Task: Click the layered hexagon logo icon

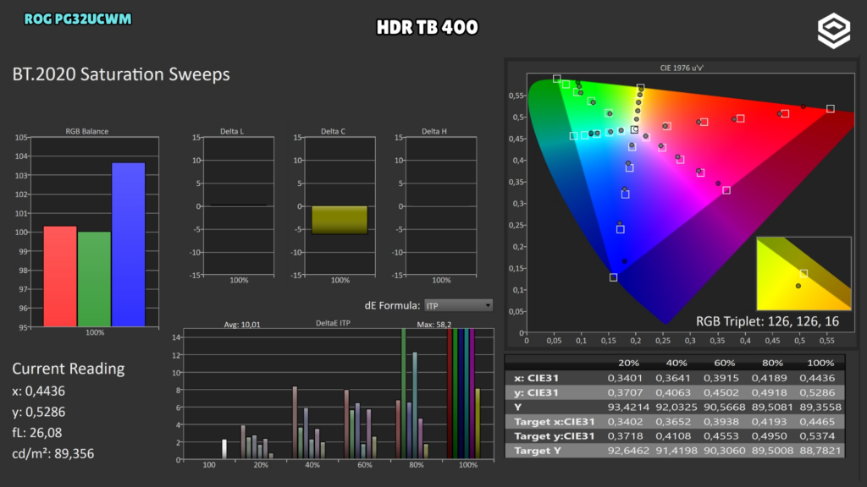Action: tap(834, 30)
